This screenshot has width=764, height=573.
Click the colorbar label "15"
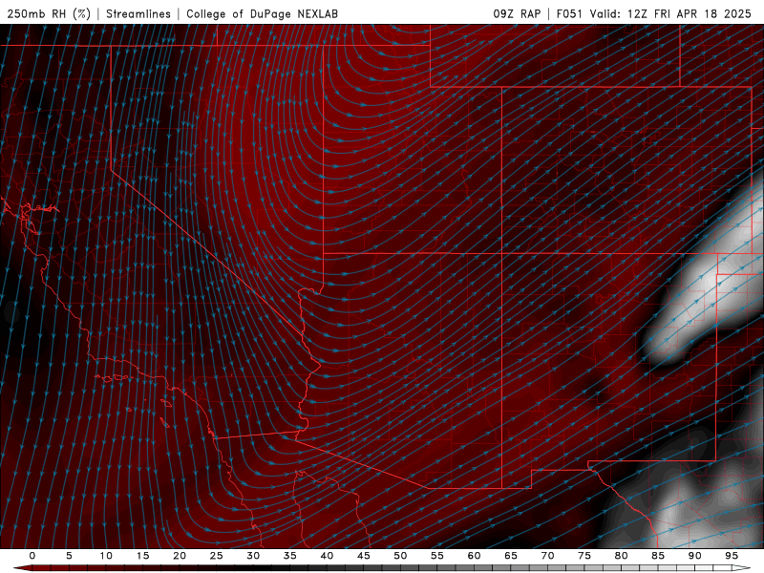tap(142, 556)
